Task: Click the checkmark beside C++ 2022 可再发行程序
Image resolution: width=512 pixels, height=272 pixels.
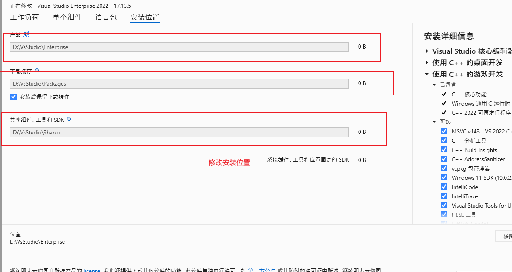Action: pyautogui.click(x=444, y=113)
